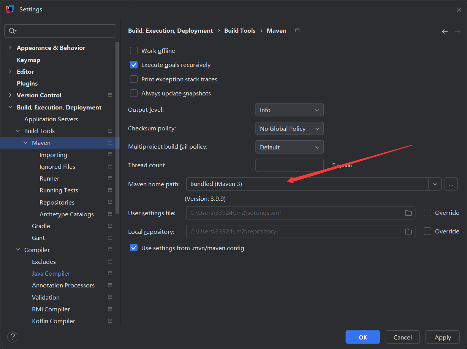467x349 pixels.
Task: Browse folder for User settings file
Action: [408, 213]
